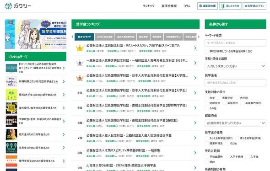Open 荒井芳男記念財団 row via its chevron arrow
270x171 pixels.
[x=195, y=63]
